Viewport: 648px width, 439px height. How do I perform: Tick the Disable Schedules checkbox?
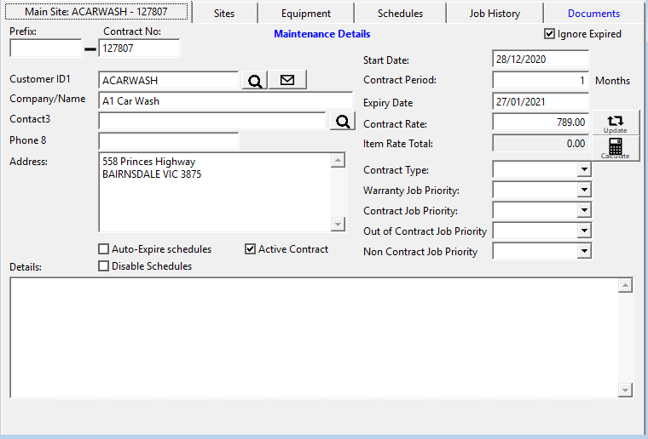104,266
